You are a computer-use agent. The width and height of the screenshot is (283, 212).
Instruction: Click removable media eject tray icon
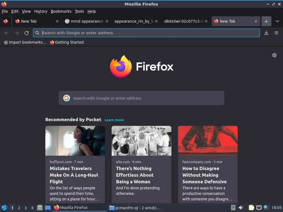[x=233, y=208]
